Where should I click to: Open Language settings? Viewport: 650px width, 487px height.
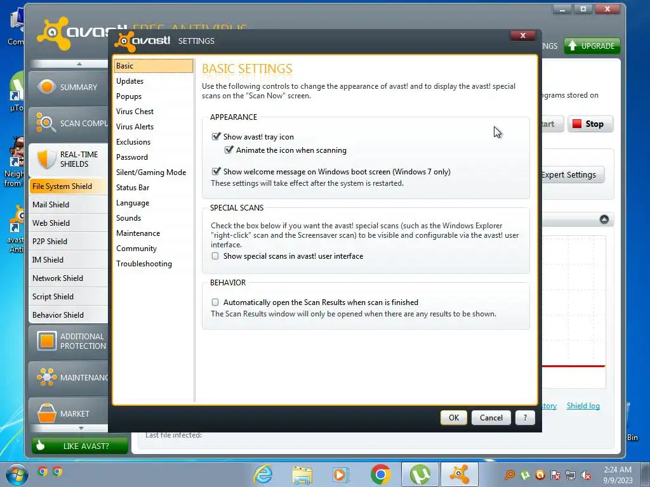click(x=154, y=203)
